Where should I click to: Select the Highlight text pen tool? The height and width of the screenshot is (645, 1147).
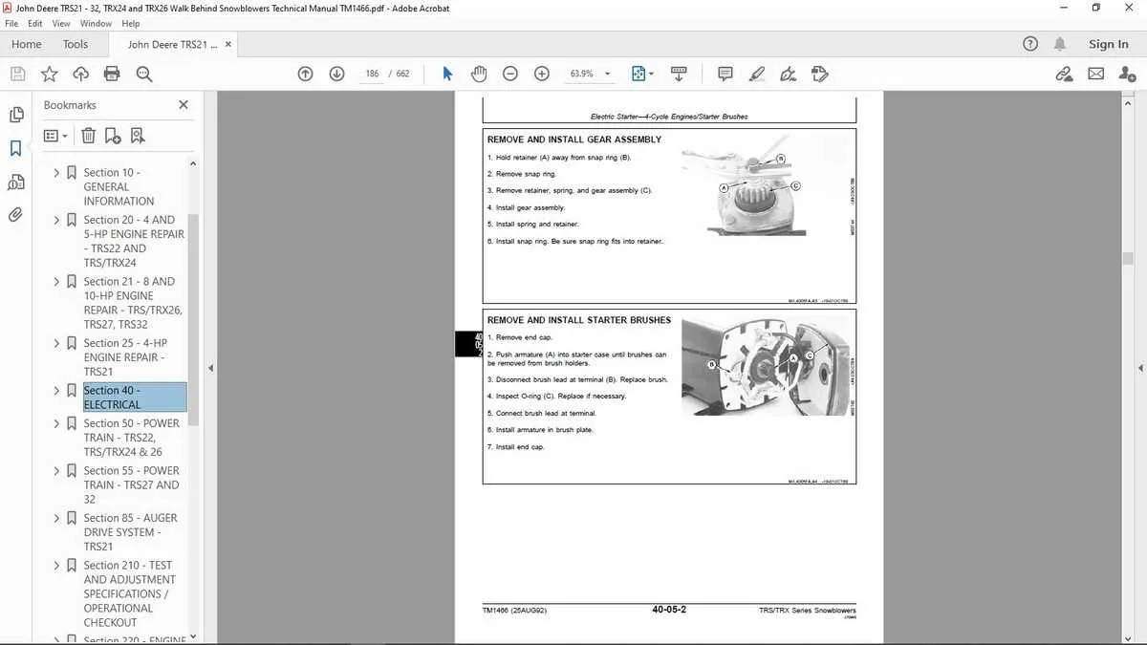click(x=757, y=74)
